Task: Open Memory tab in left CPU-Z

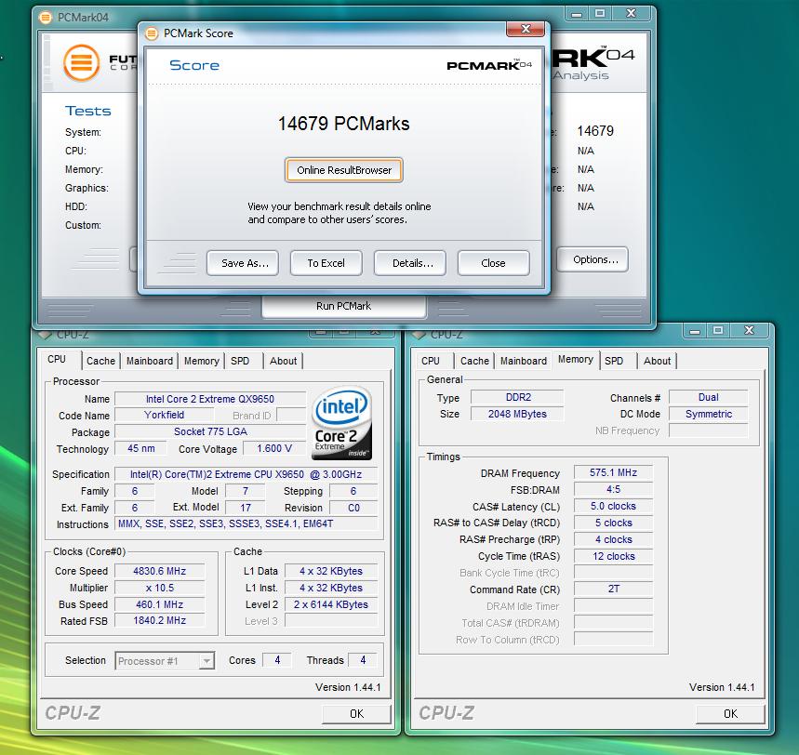Action: pyautogui.click(x=202, y=361)
